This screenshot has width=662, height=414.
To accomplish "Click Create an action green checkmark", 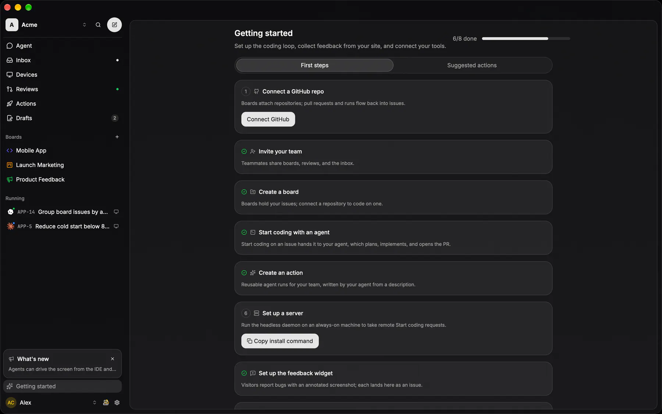I will tap(244, 273).
